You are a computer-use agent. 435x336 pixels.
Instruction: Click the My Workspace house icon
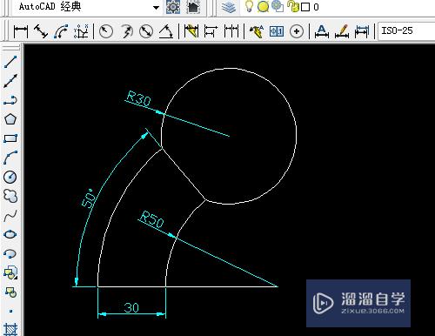click(194, 7)
